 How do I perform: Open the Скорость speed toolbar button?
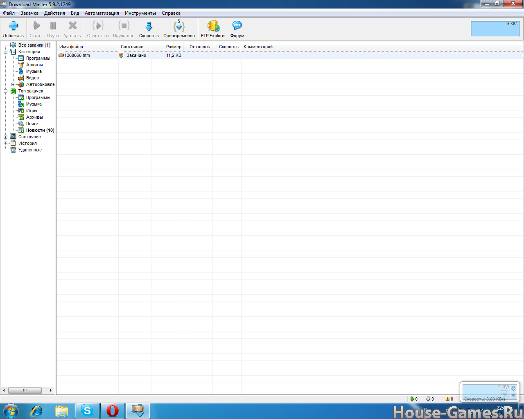point(149,29)
